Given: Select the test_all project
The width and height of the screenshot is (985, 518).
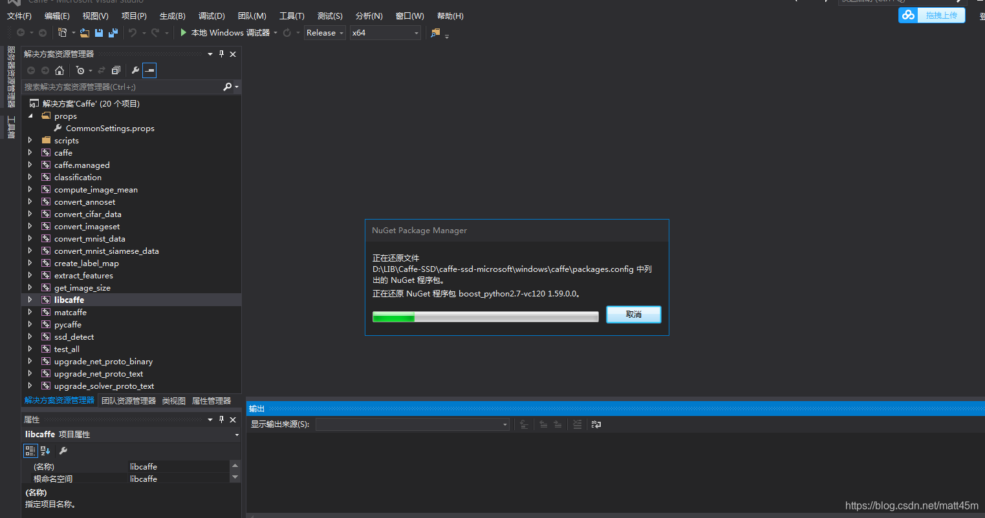Looking at the screenshot, I should point(67,349).
